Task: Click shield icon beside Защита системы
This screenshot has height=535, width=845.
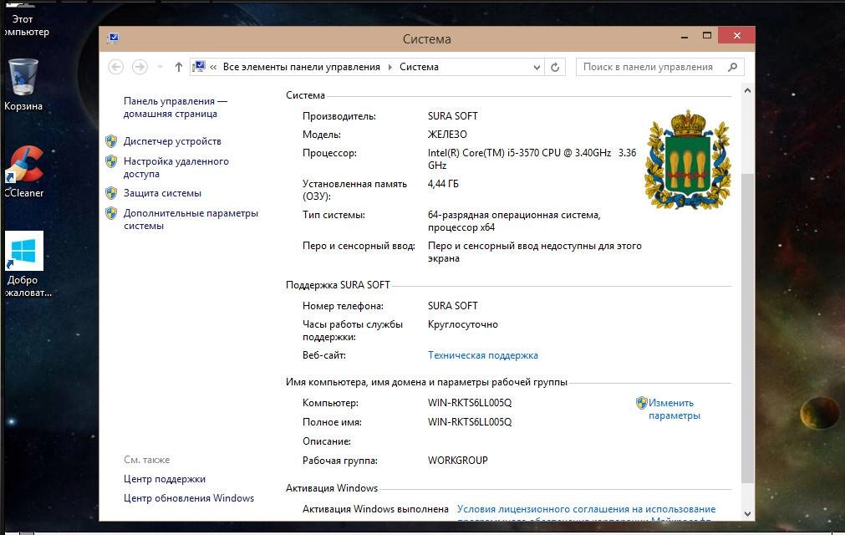Action: point(111,193)
